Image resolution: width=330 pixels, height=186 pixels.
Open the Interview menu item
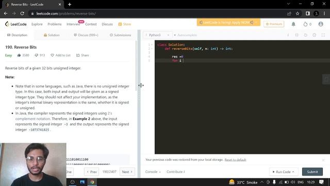(73, 24)
